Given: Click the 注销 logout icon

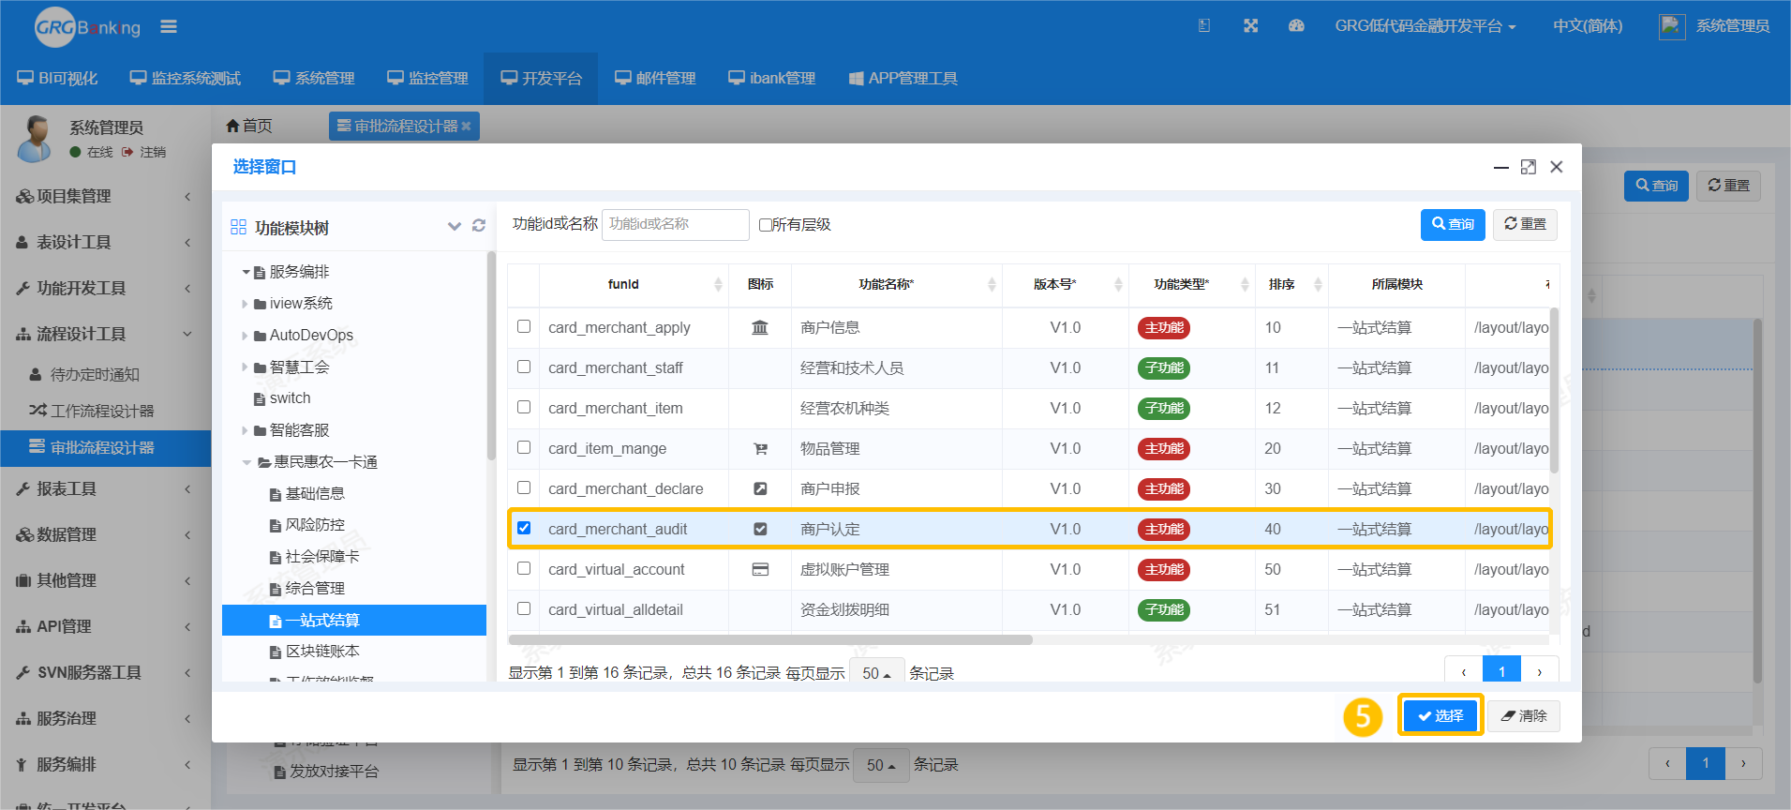Looking at the screenshot, I should click(127, 152).
